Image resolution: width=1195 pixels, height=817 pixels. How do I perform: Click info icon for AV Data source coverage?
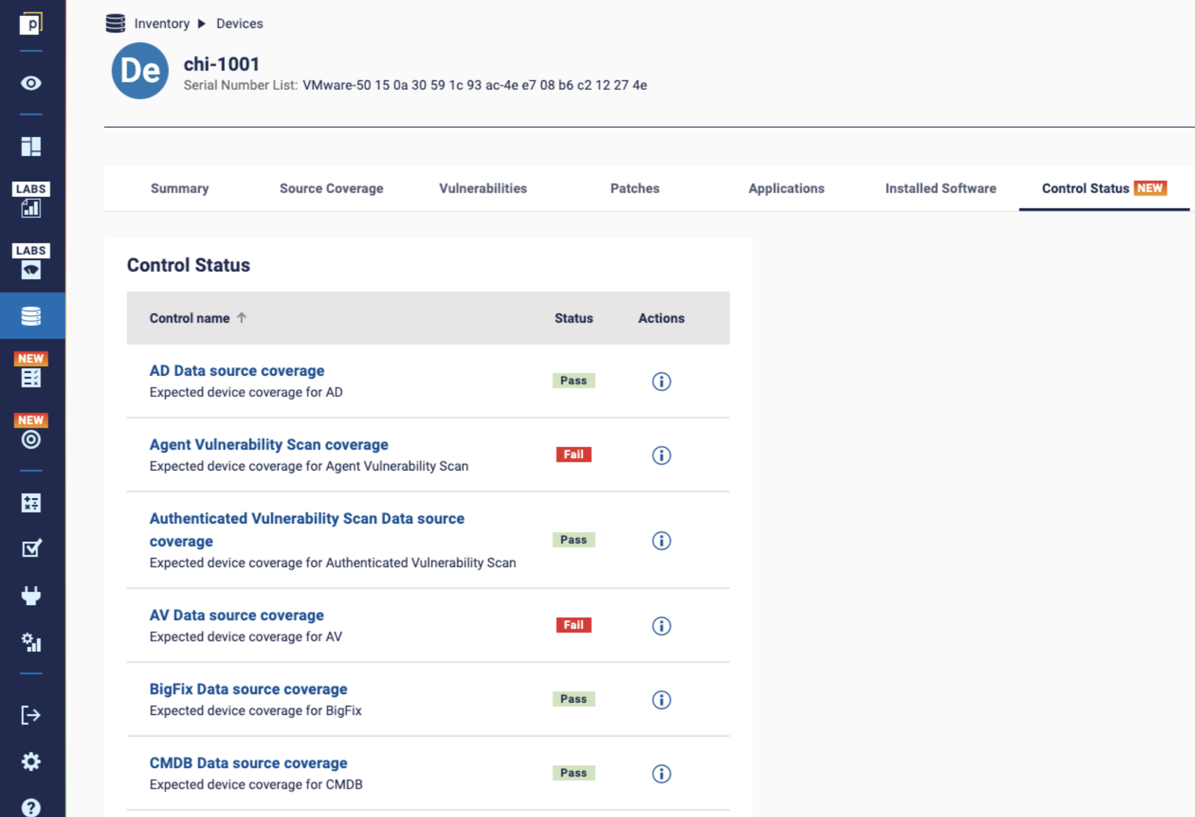pyautogui.click(x=662, y=626)
